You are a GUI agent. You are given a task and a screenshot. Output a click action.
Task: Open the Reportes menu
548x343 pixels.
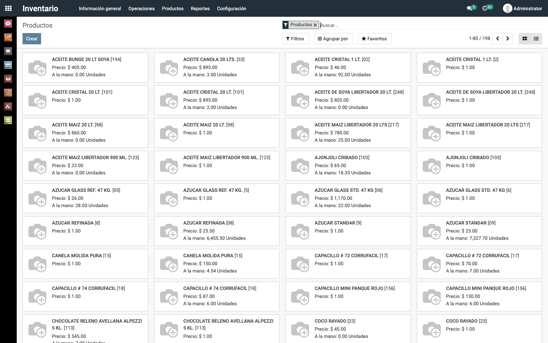(200, 8)
